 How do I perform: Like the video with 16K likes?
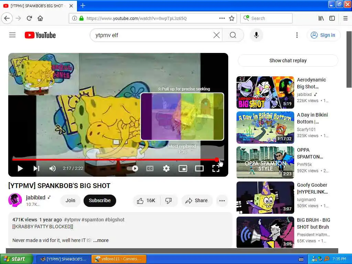pyautogui.click(x=146, y=200)
